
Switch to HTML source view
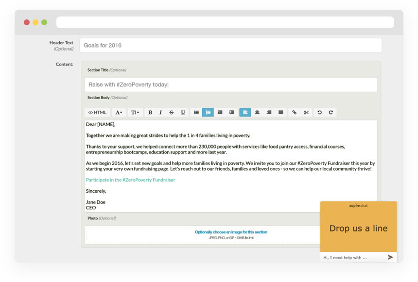click(x=97, y=112)
